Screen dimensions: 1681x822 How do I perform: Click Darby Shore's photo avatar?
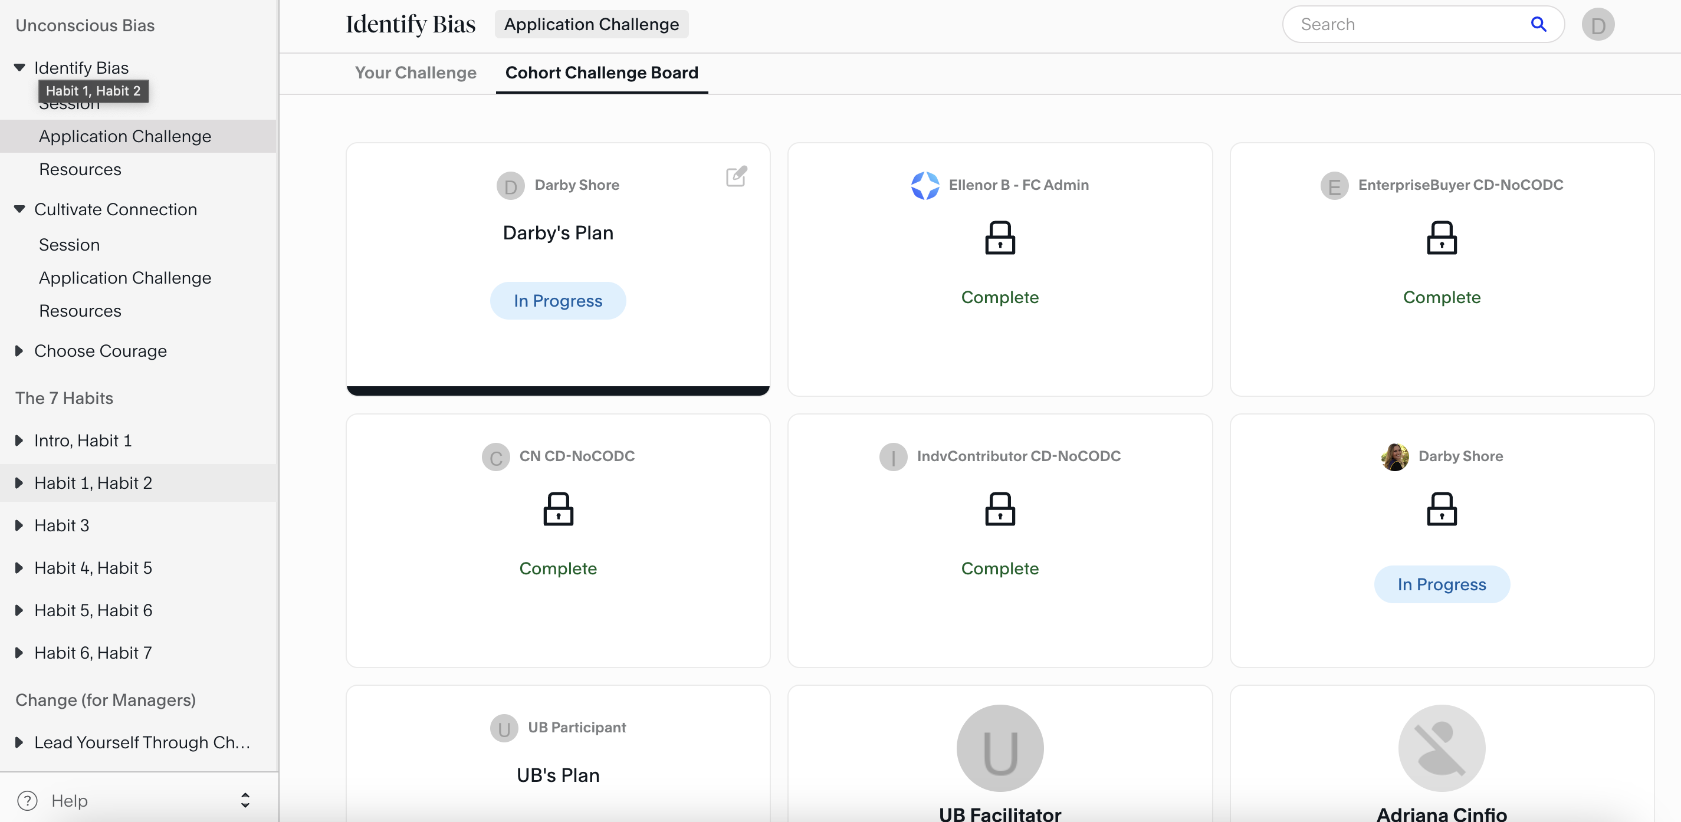coord(1394,456)
